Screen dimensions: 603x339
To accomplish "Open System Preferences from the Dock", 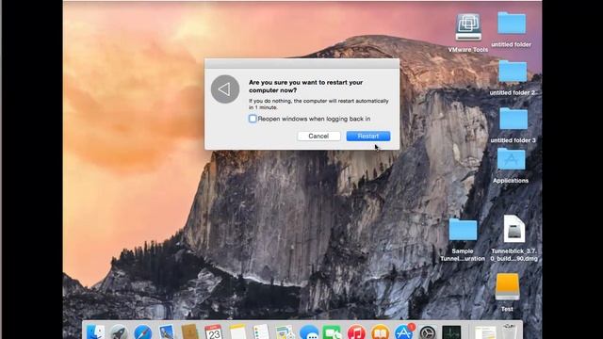I will (x=427, y=332).
